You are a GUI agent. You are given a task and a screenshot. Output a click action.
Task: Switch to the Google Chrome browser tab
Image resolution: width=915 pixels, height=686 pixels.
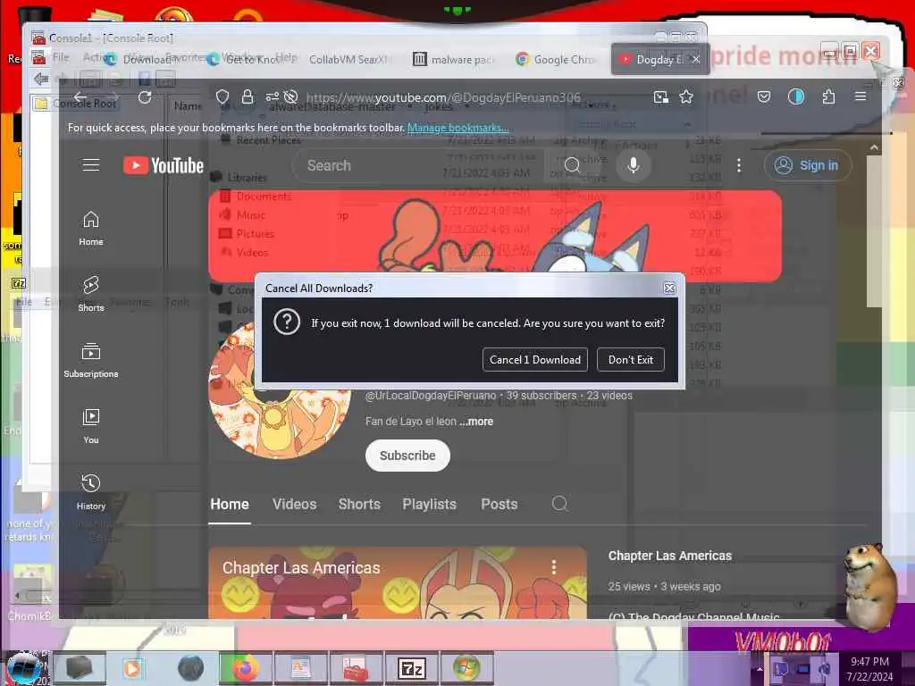click(557, 60)
